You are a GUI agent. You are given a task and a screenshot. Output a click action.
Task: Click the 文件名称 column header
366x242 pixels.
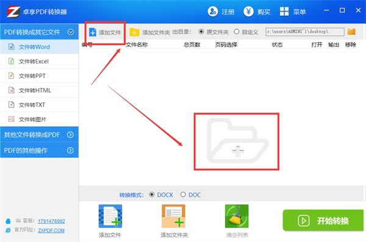tap(137, 44)
